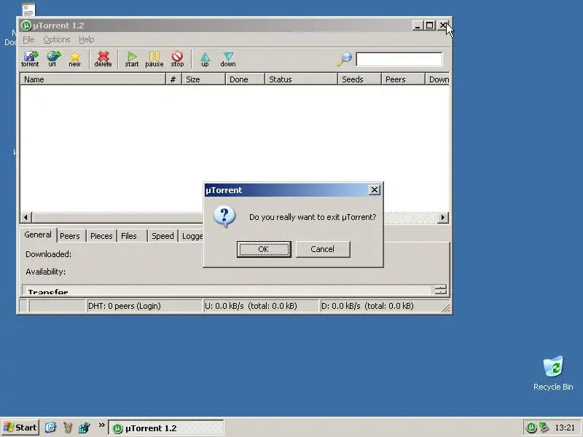Click the new torrent star icon
583x437 pixels.
tap(75, 59)
